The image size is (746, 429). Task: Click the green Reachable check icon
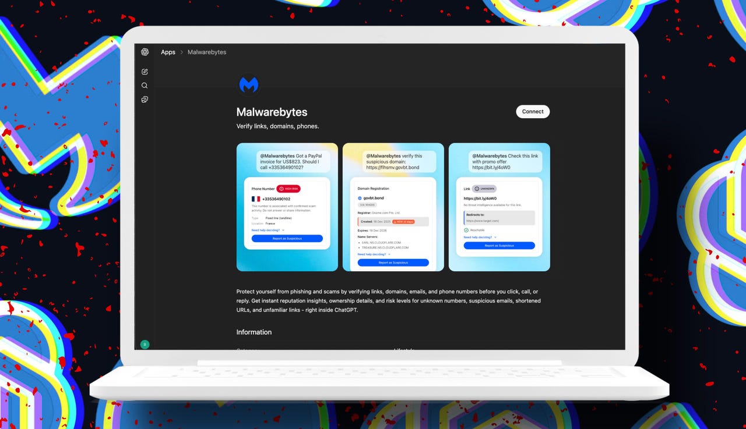466,230
